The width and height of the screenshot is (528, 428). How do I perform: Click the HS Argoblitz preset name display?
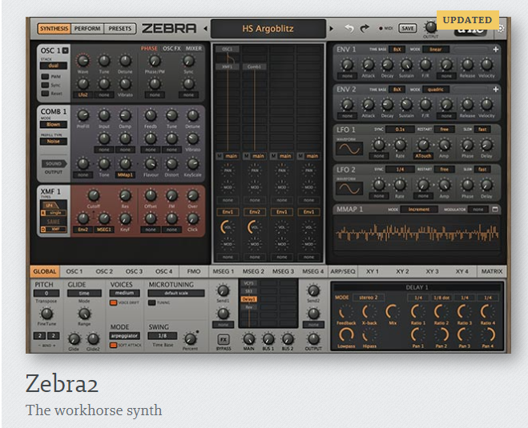click(x=268, y=29)
